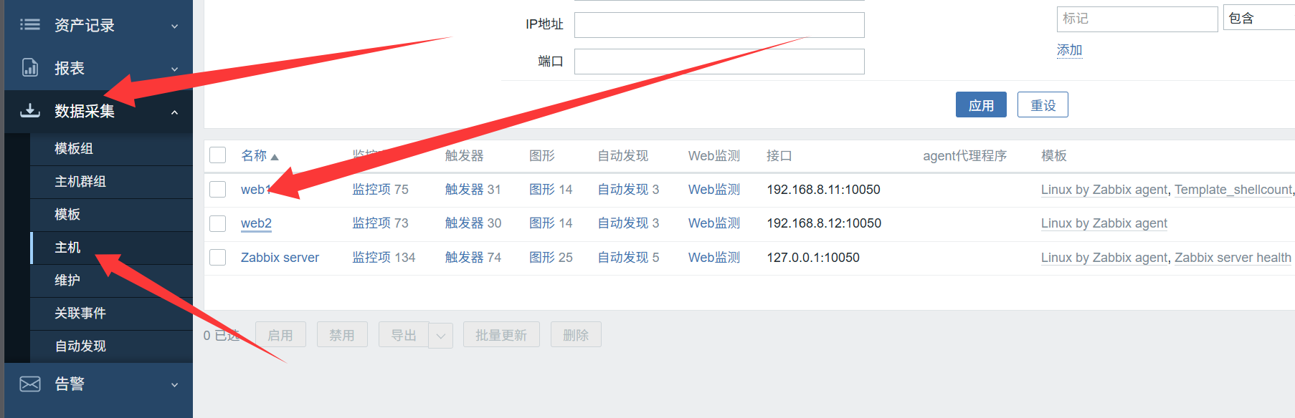Open the 导出 format dropdown arrow
This screenshot has height=418, width=1295.
pos(441,335)
